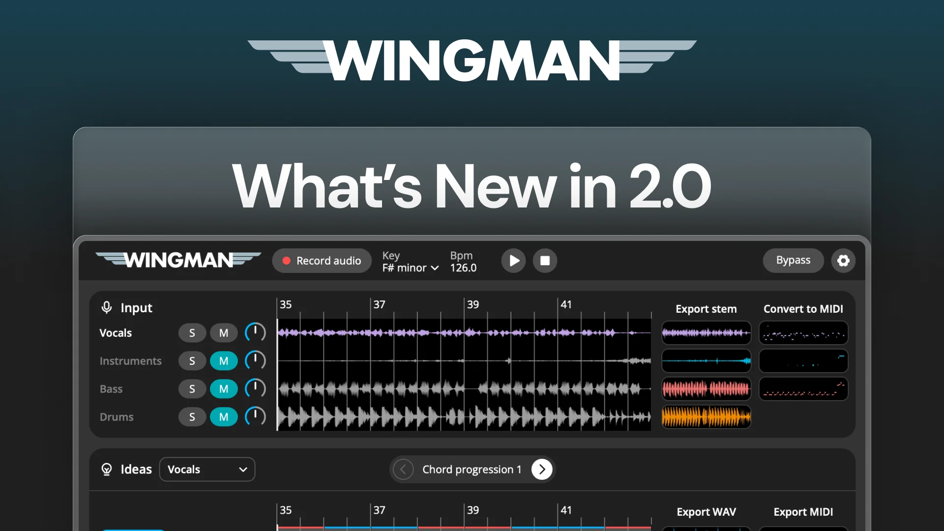
Task: Toggle mute on the Drums track
Action: coord(224,417)
